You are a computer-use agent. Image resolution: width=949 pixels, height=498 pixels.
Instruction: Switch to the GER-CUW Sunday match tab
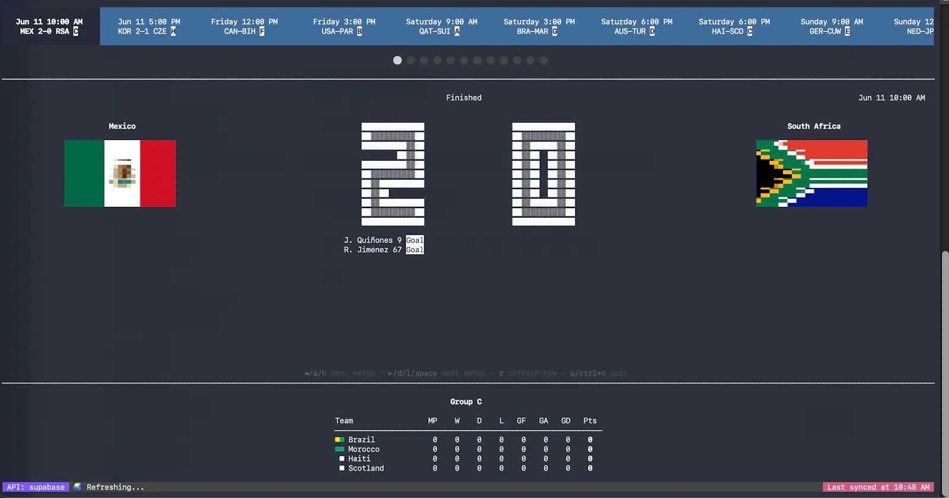[x=832, y=26]
